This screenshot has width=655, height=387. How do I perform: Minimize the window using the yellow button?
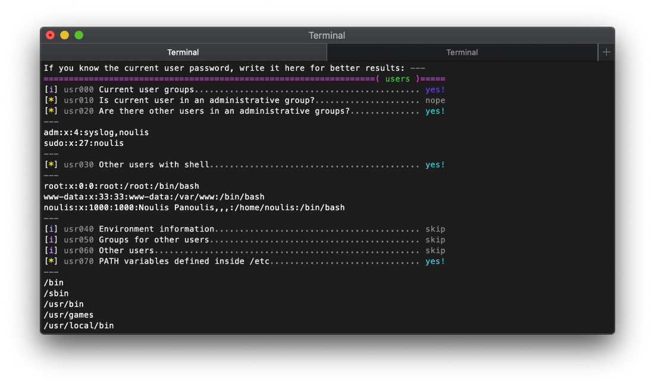point(64,35)
